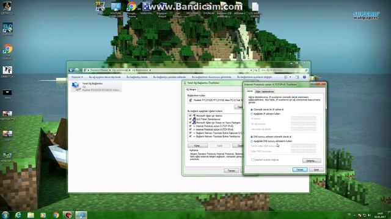Uncheck Microsoft Ağları için İstemci checkbox
Screen dimensions: 391x219
(191, 116)
